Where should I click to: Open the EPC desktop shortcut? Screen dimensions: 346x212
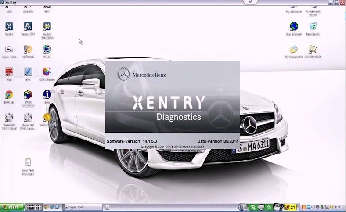(28, 72)
